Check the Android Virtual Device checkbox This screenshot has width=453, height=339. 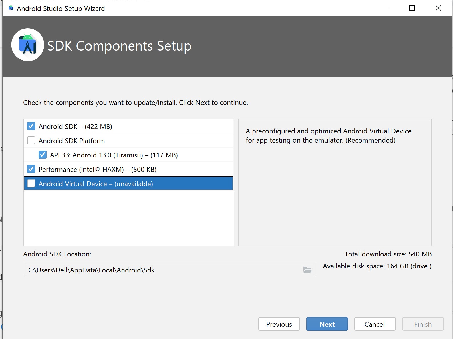click(x=31, y=183)
